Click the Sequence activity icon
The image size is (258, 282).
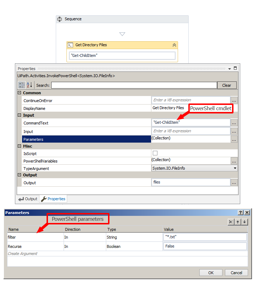coord(59,19)
